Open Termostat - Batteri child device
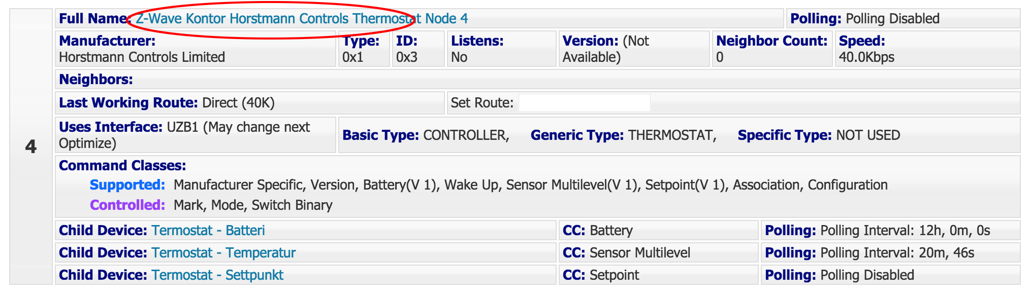 pyautogui.click(x=208, y=231)
